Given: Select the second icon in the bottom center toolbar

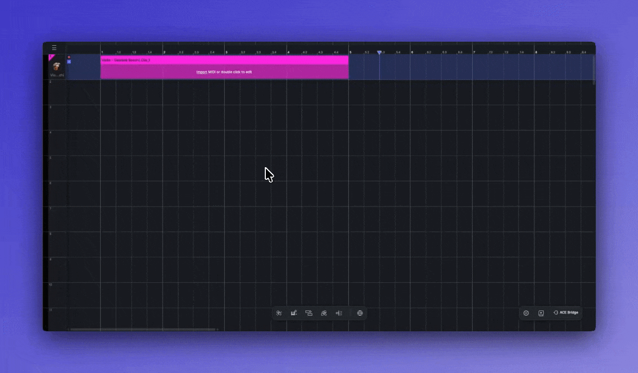Looking at the screenshot, I should tap(294, 313).
